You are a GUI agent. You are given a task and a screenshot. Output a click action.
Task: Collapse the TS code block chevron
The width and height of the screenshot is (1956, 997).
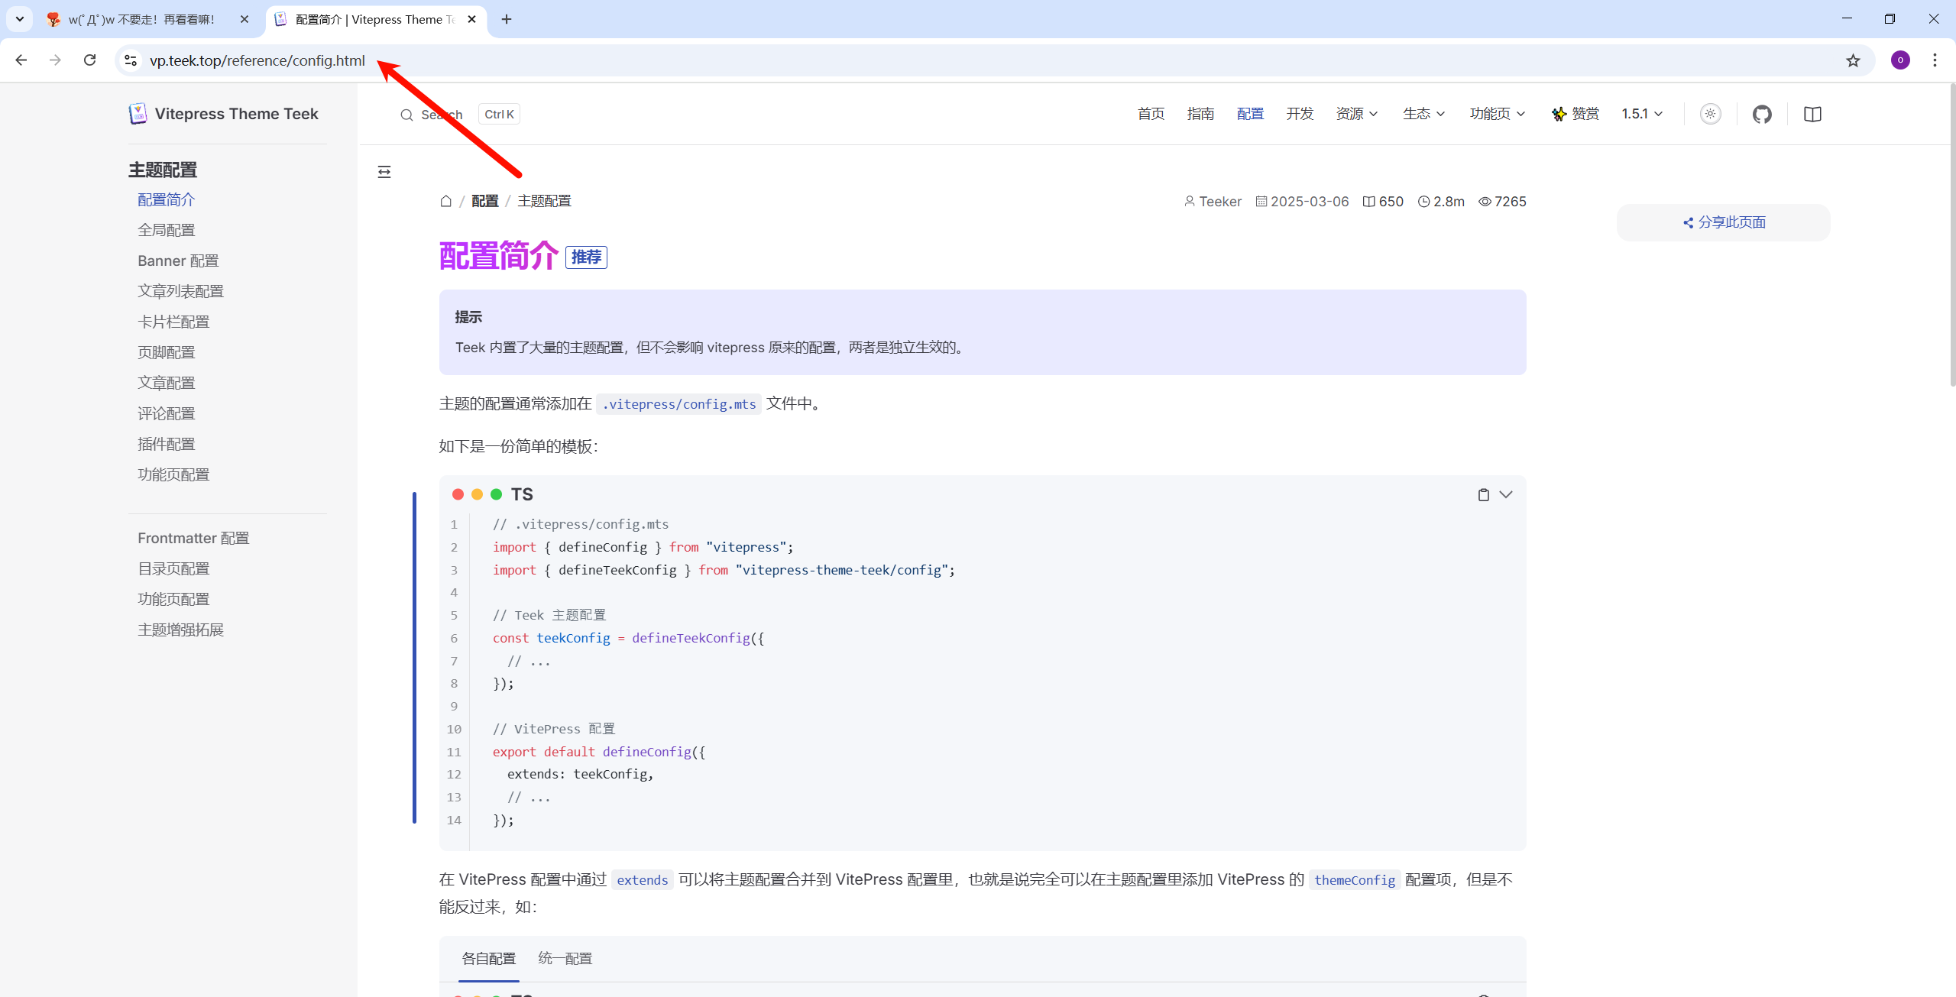pyautogui.click(x=1506, y=495)
